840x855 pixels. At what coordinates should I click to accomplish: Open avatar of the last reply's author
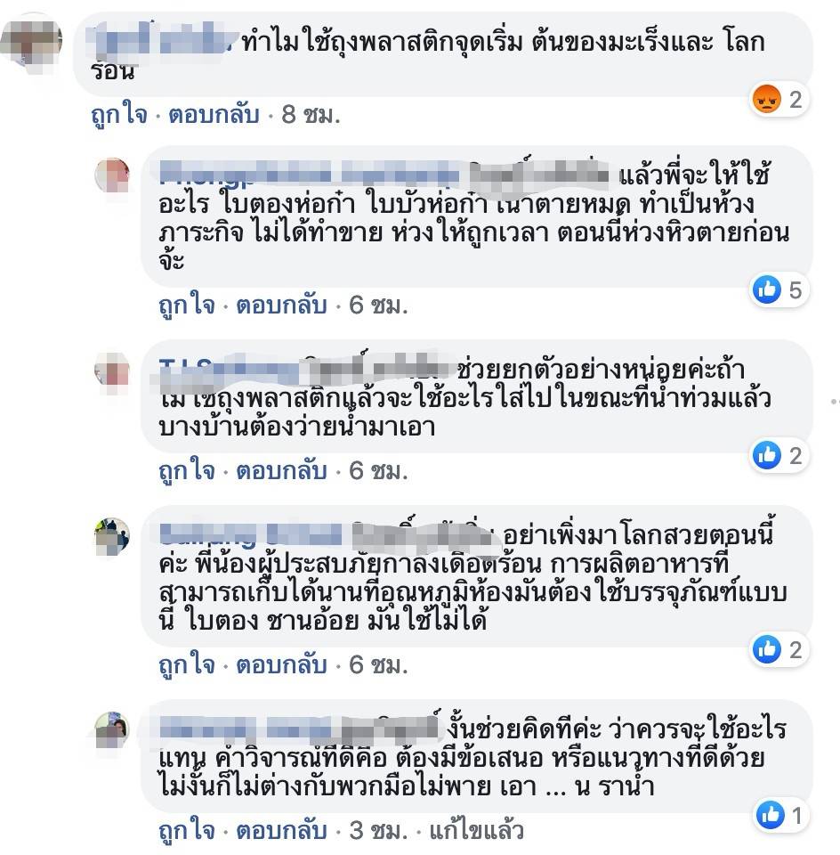point(112,729)
